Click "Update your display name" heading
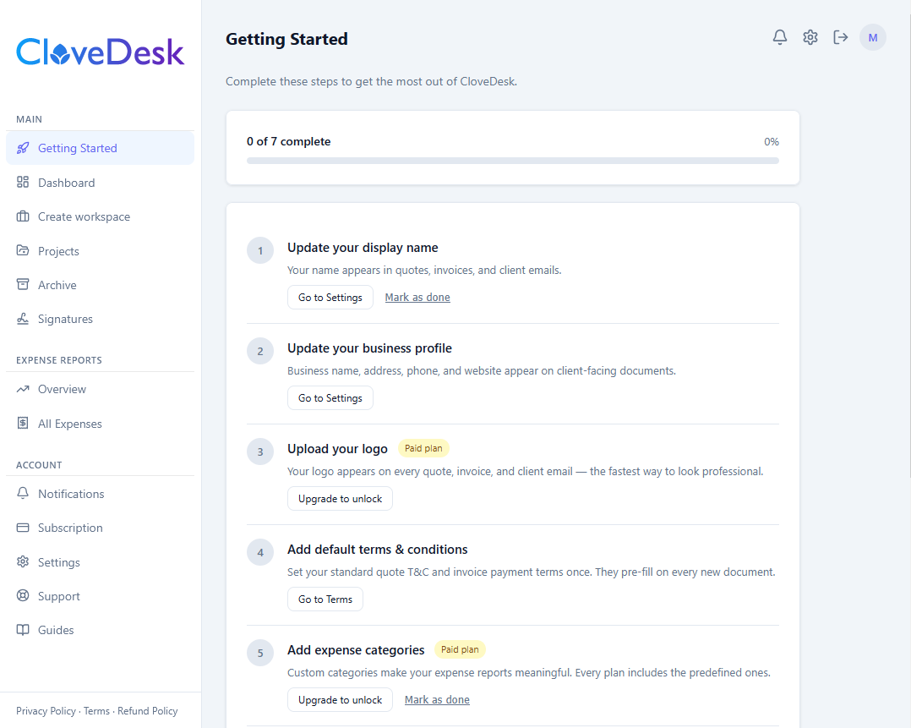The width and height of the screenshot is (911, 728). [x=363, y=248]
